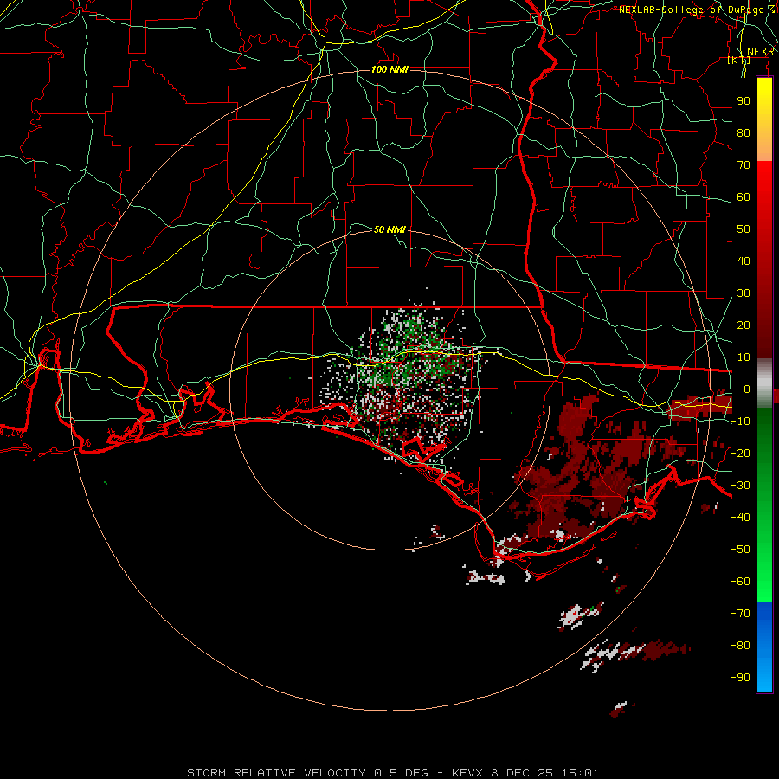The width and height of the screenshot is (779, 779).
Task: Select the -10 value on velocity scale
Action: (740, 422)
